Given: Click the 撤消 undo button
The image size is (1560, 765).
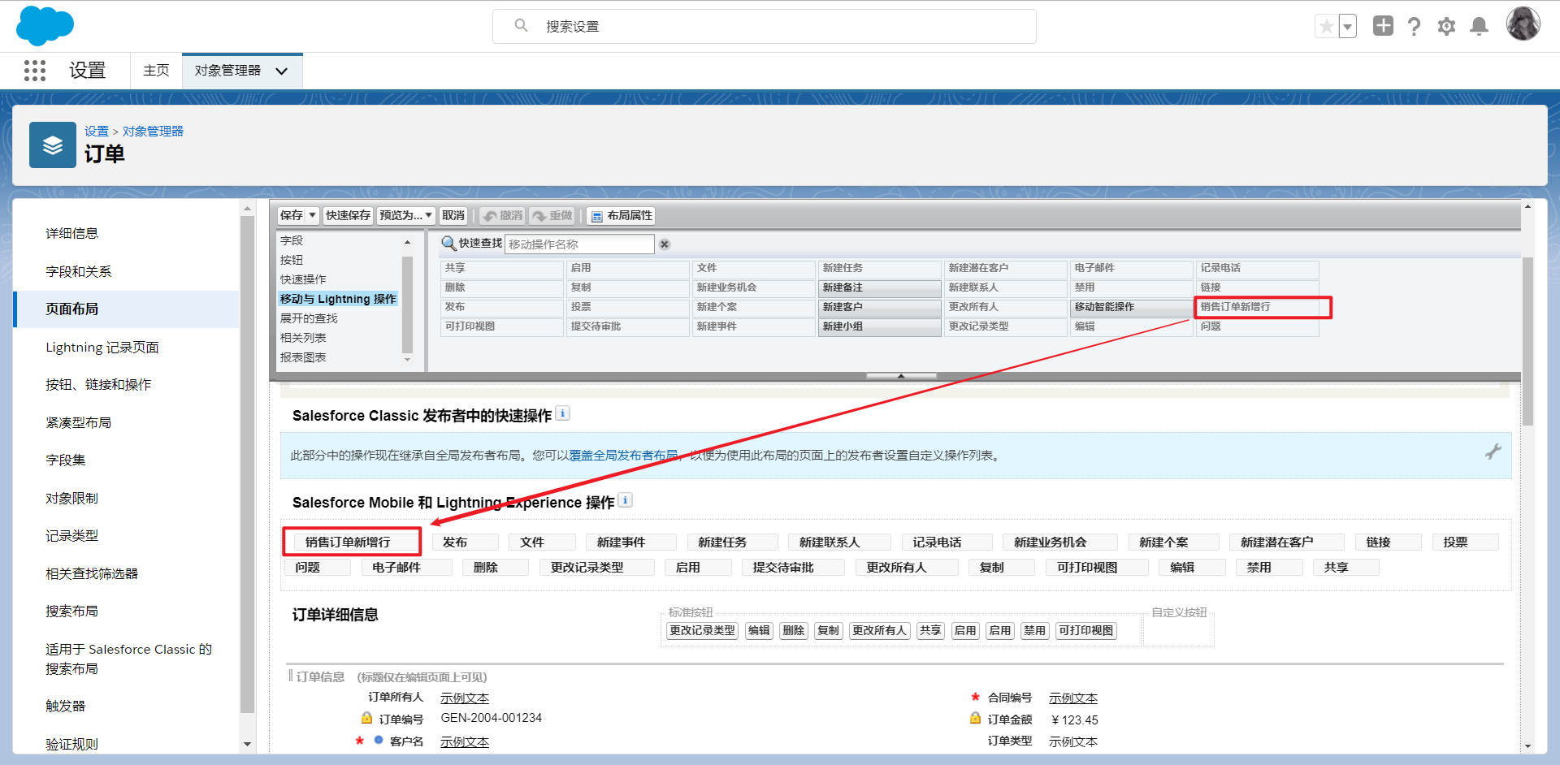Looking at the screenshot, I should point(503,216).
